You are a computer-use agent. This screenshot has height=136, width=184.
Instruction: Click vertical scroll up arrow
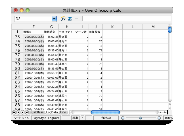pos(170,104)
